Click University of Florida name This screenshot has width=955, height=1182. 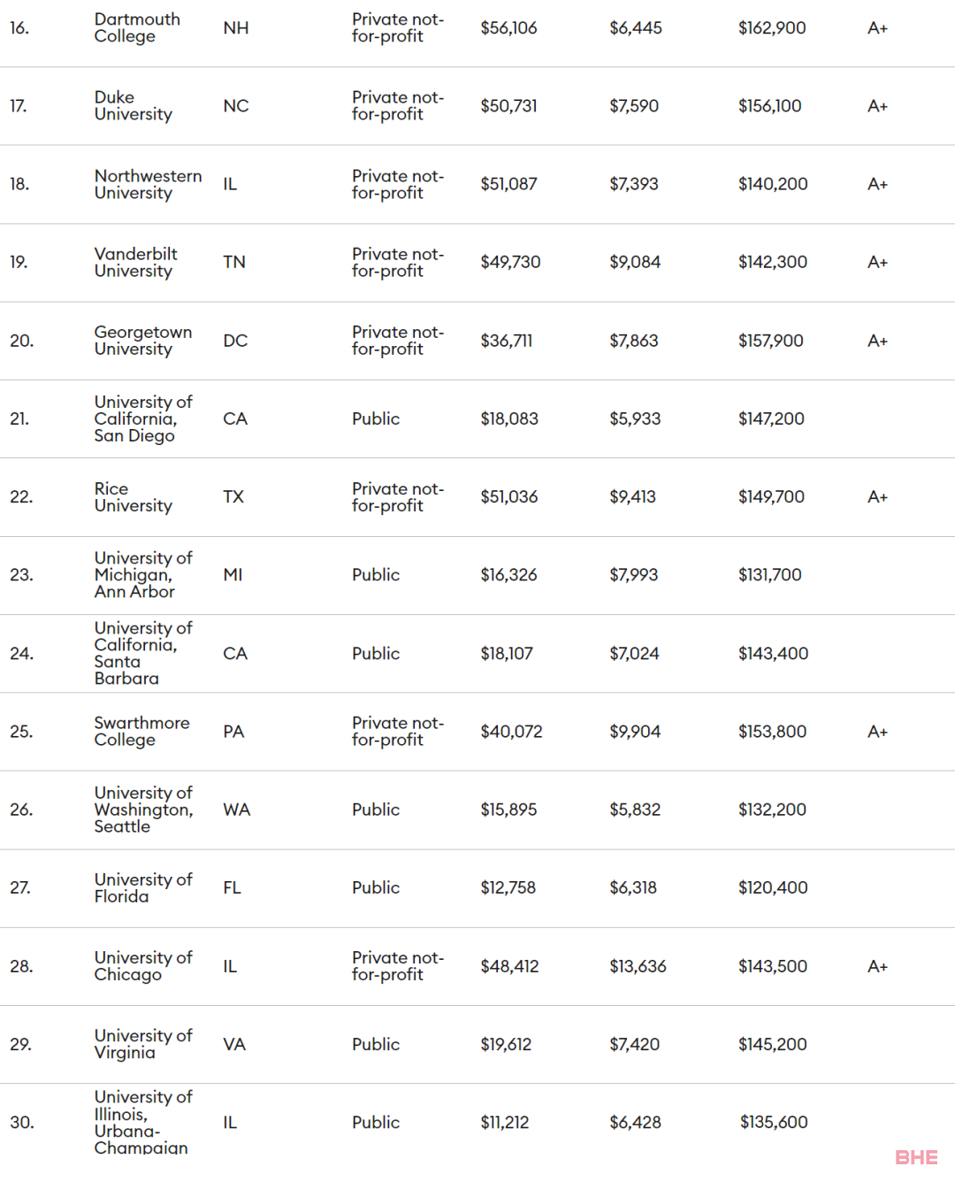pos(143,887)
